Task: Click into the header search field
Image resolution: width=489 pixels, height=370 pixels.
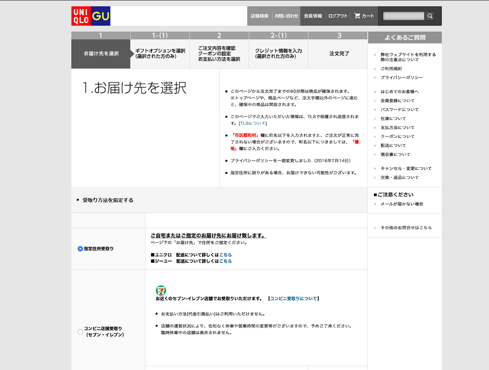Action: click(x=403, y=16)
